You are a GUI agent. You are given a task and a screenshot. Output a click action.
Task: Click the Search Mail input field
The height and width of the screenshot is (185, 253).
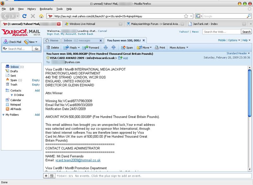(x=20, y=49)
